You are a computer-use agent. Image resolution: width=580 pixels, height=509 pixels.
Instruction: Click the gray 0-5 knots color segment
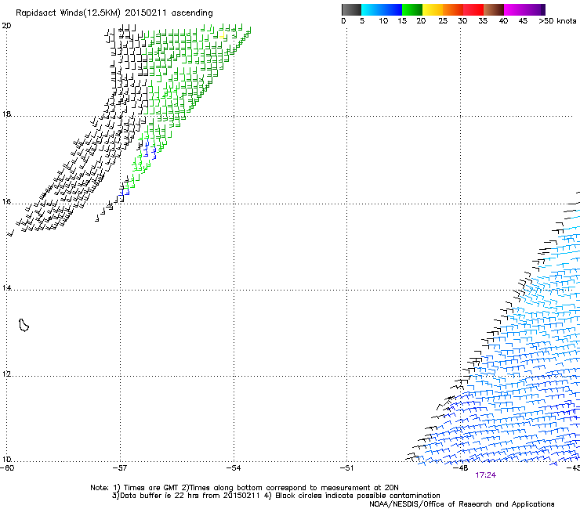(351, 9)
